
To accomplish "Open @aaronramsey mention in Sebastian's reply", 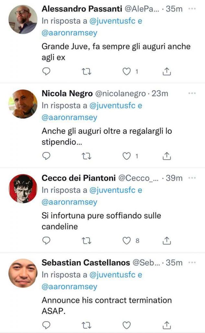I will [69, 287].
